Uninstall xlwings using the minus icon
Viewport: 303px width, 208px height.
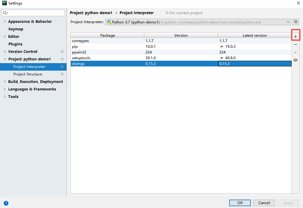295,44
